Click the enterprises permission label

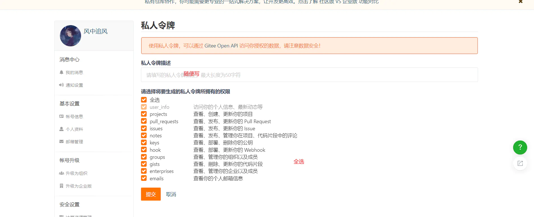tap(162, 171)
